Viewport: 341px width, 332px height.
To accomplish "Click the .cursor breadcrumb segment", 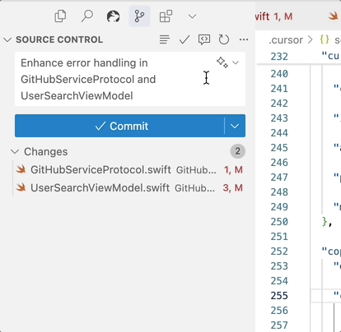I will 286,40.
